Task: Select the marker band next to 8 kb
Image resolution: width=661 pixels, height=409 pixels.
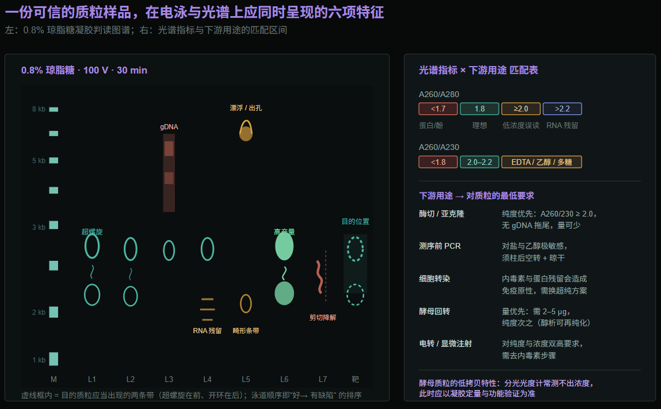Action: click(54, 109)
